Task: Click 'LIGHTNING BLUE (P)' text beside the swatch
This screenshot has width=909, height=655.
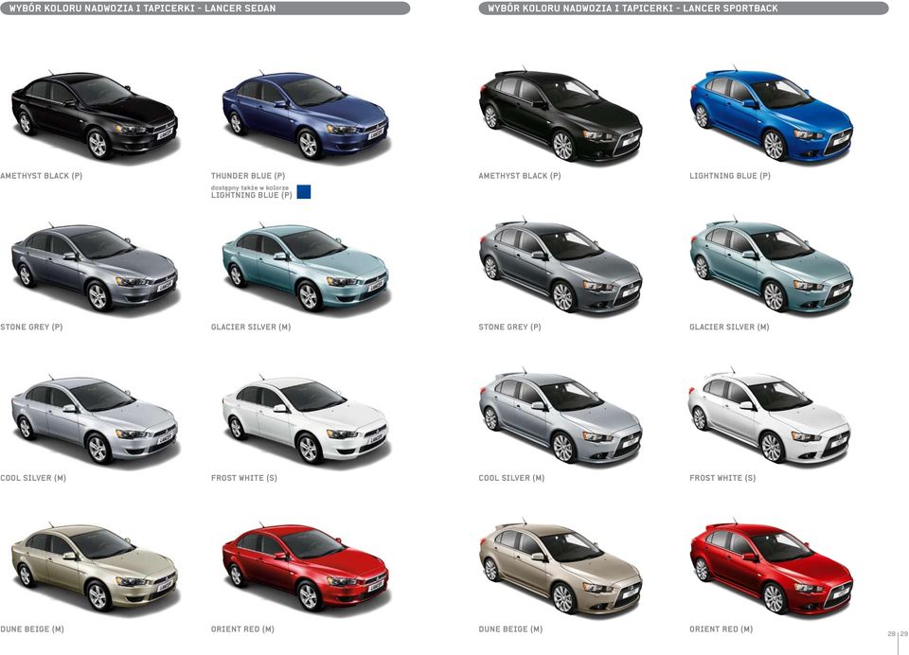Action: (252, 195)
